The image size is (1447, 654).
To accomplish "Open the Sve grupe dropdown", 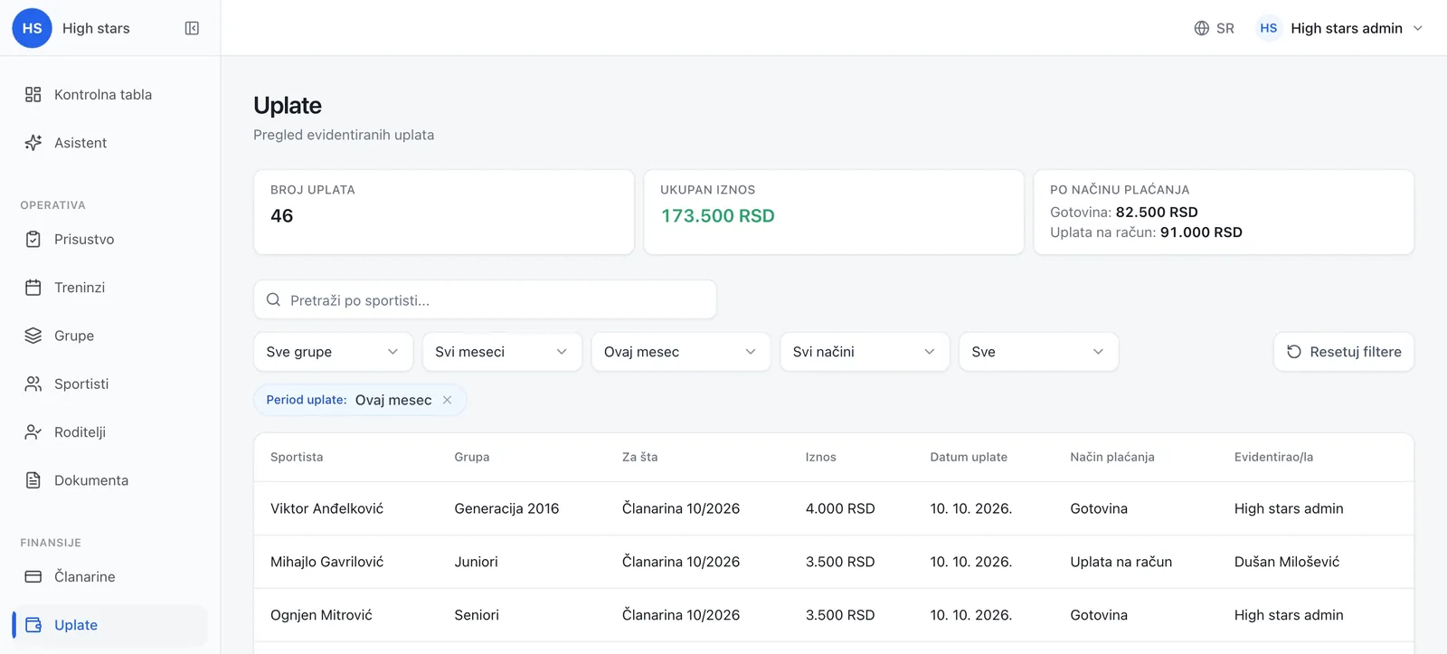I will [x=333, y=352].
